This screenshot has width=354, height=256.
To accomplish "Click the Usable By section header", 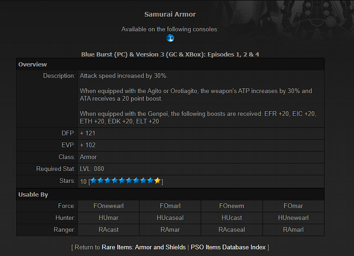I will pos(170,195).
